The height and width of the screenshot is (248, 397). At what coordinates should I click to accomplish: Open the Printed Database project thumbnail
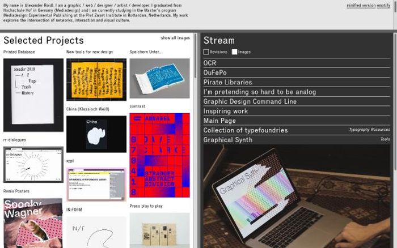click(33, 95)
